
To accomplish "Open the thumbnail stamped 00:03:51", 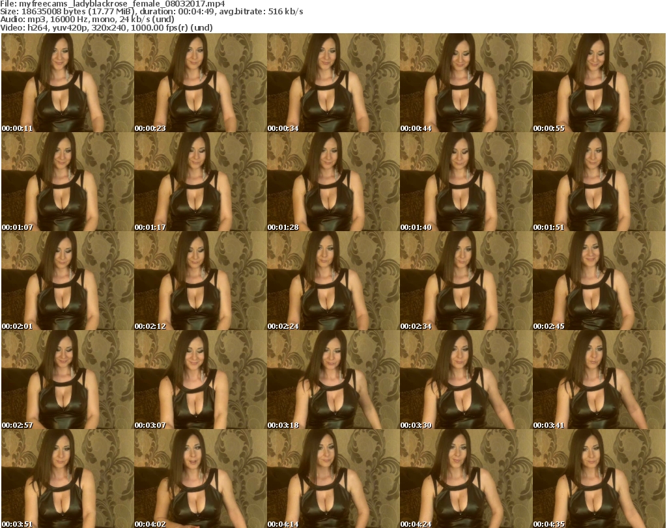I will click(68, 479).
